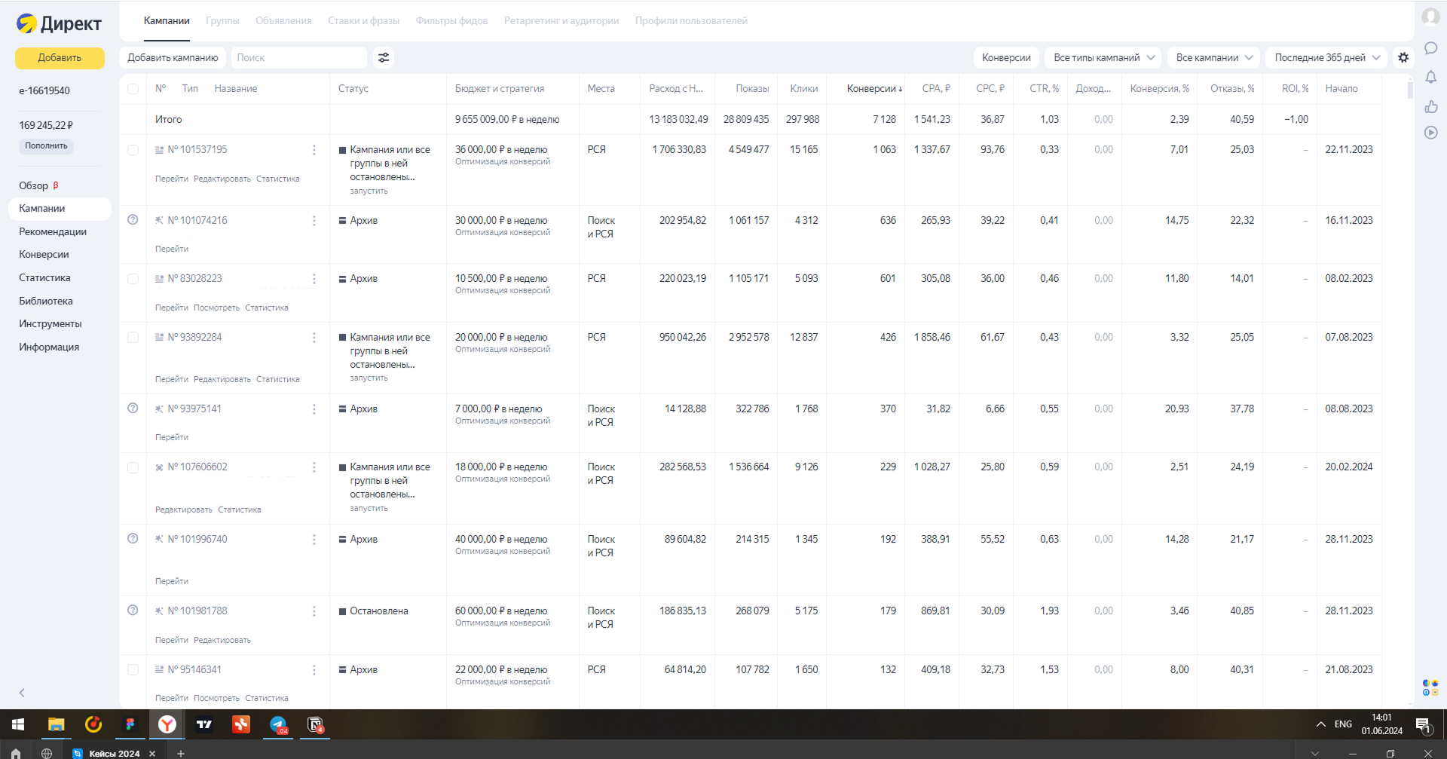The image size is (1447, 759).
Task: Click Статистика link under campaign 83028223
Action: [267, 308]
